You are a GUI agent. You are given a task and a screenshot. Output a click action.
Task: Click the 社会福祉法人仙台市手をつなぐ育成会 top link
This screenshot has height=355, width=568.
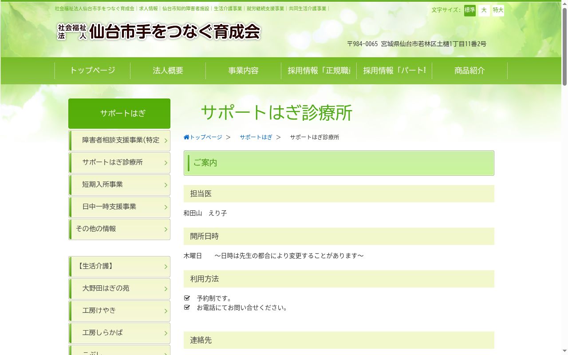click(x=95, y=8)
